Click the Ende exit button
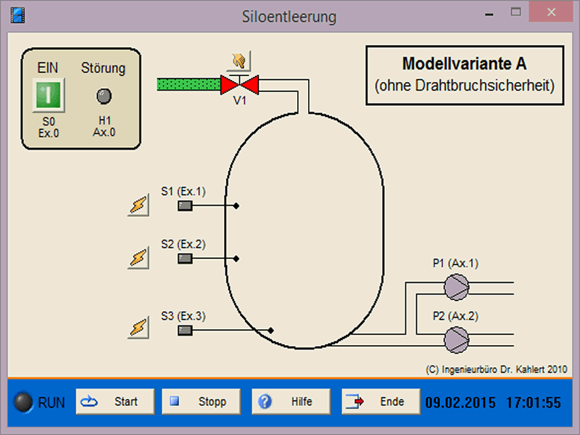 click(x=381, y=402)
